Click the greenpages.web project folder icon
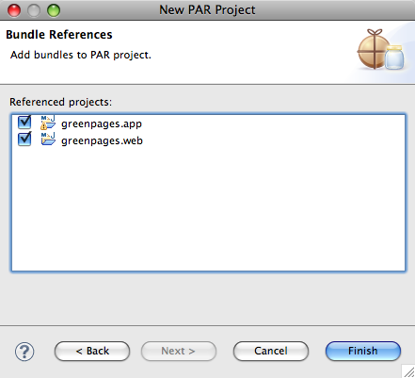The width and height of the screenshot is (415, 378). click(48, 140)
